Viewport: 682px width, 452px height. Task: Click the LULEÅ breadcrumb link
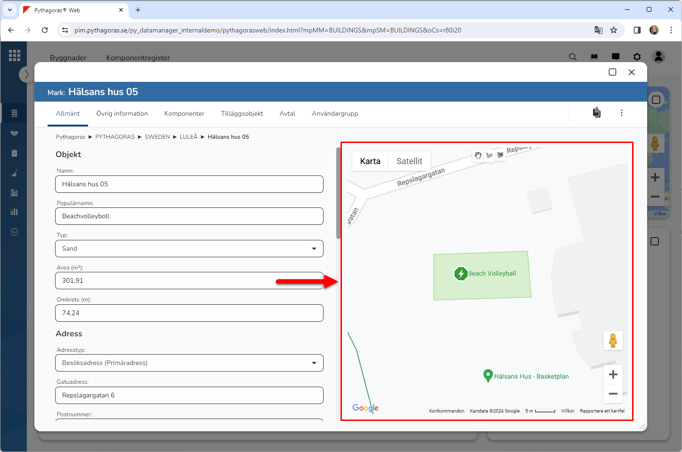[188, 137]
